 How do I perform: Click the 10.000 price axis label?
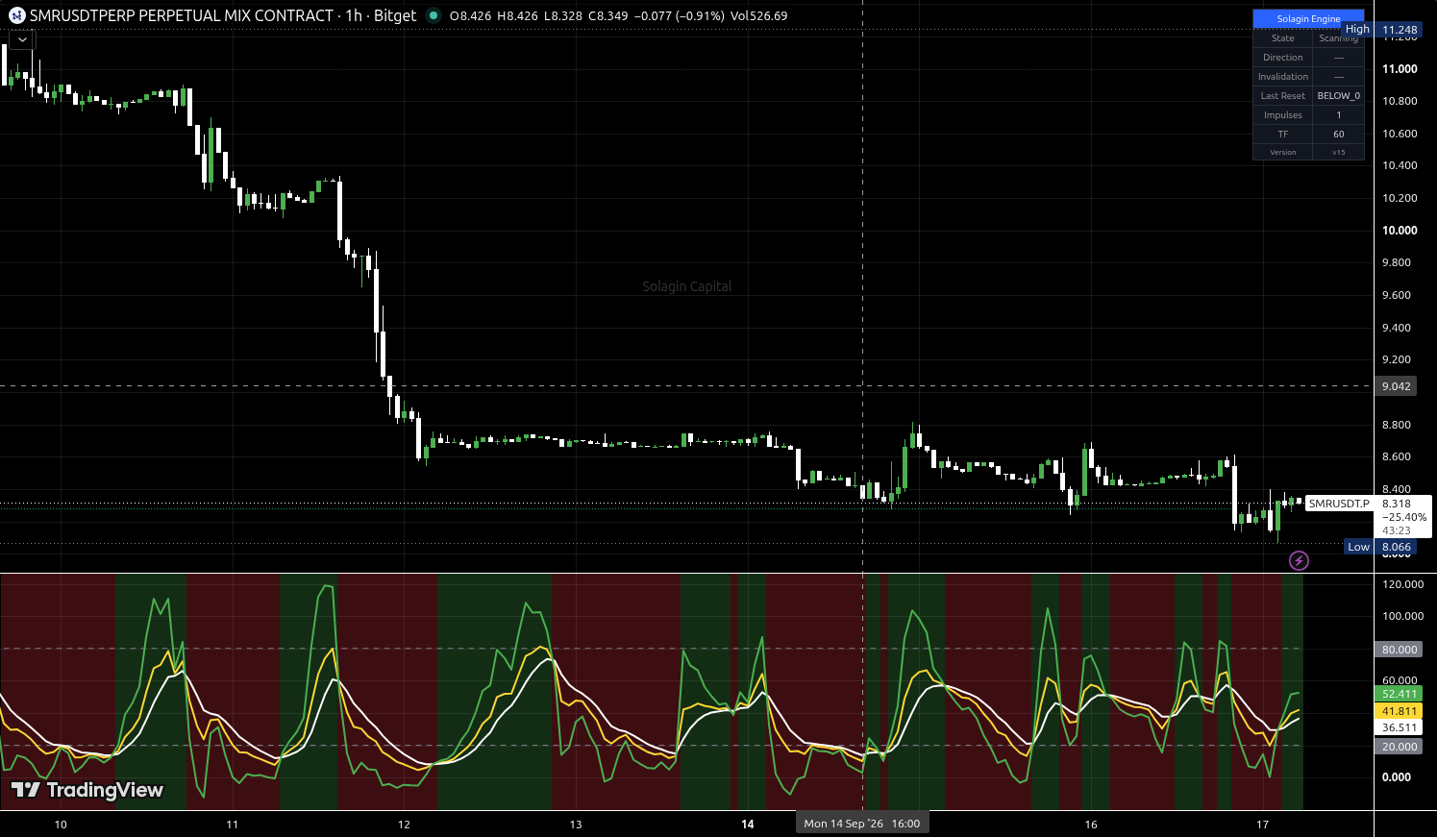coord(1400,231)
